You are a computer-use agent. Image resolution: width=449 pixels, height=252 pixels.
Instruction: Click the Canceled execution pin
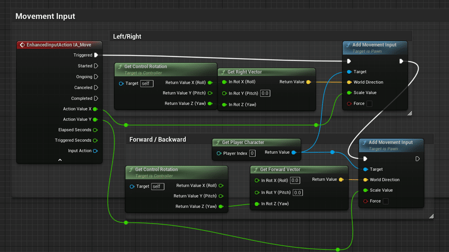96,87
